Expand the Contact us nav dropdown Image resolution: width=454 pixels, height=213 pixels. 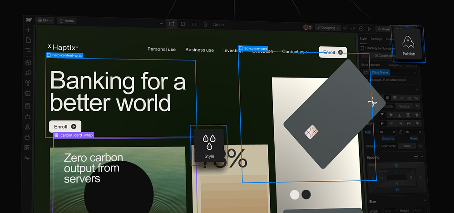click(x=295, y=52)
